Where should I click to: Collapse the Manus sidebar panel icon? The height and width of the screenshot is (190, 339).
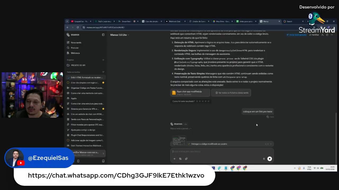tap(103, 35)
